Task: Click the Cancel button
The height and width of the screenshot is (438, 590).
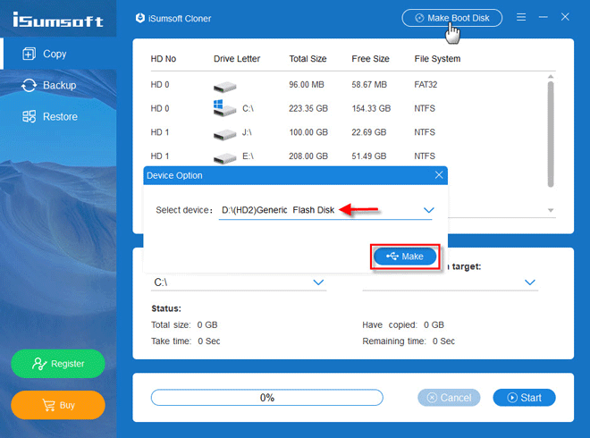Action: click(449, 398)
